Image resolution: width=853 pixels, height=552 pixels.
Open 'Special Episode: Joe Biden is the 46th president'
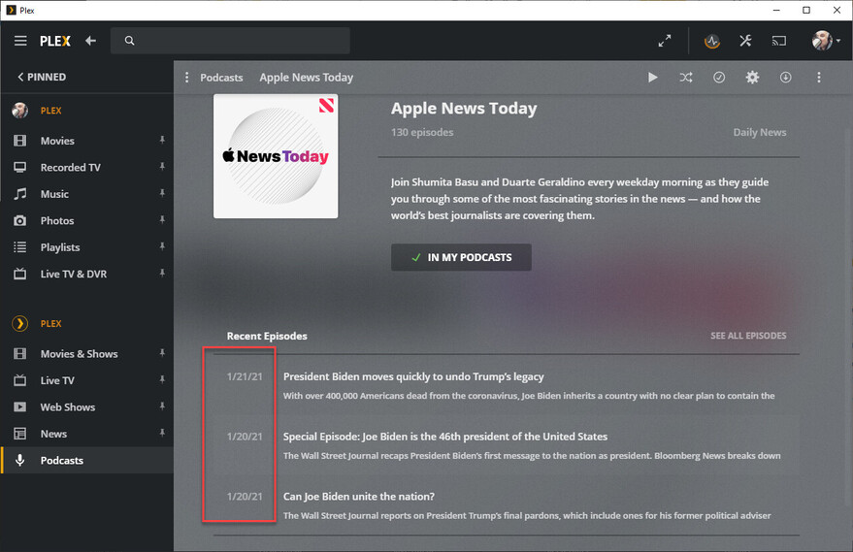pyautogui.click(x=445, y=437)
